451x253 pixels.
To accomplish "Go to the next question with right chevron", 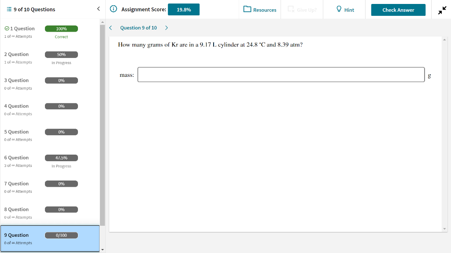I will pos(166,27).
